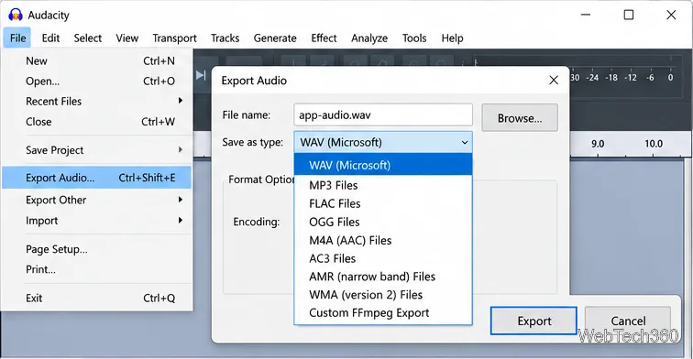The width and height of the screenshot is (693, 359).
Task: Select AMR (narrow band) Files format
Action: point(383,277)
